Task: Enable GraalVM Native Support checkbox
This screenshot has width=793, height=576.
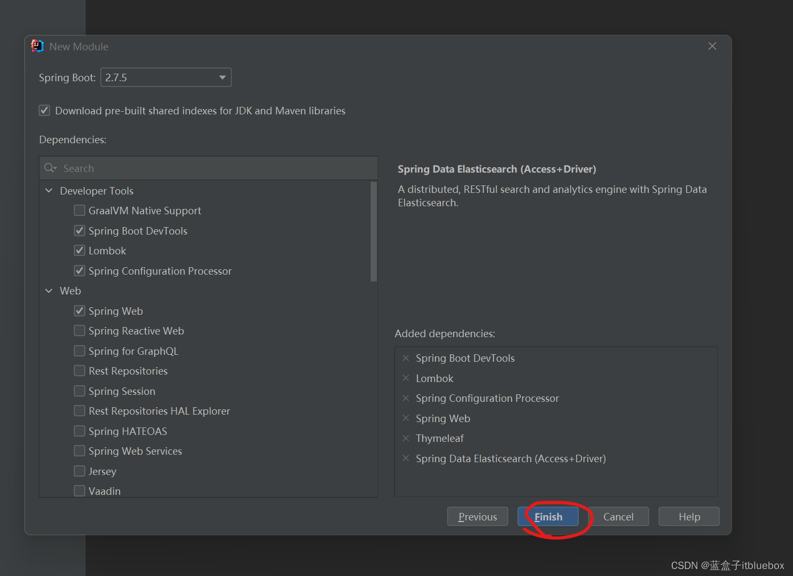Action: (x=80, y=211)
